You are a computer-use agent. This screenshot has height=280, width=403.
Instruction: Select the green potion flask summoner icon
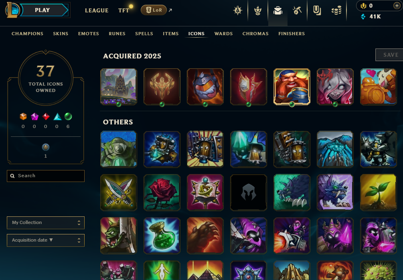[162, 236]
